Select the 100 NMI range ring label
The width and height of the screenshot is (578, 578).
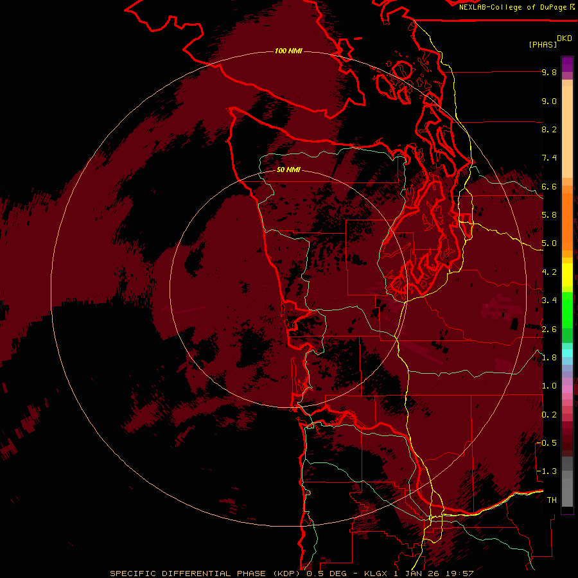(288, 51)
